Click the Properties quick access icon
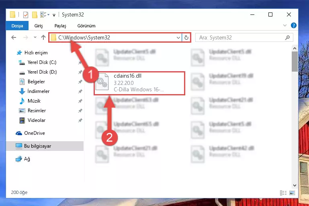309x206 pixels. pos(26,15)
